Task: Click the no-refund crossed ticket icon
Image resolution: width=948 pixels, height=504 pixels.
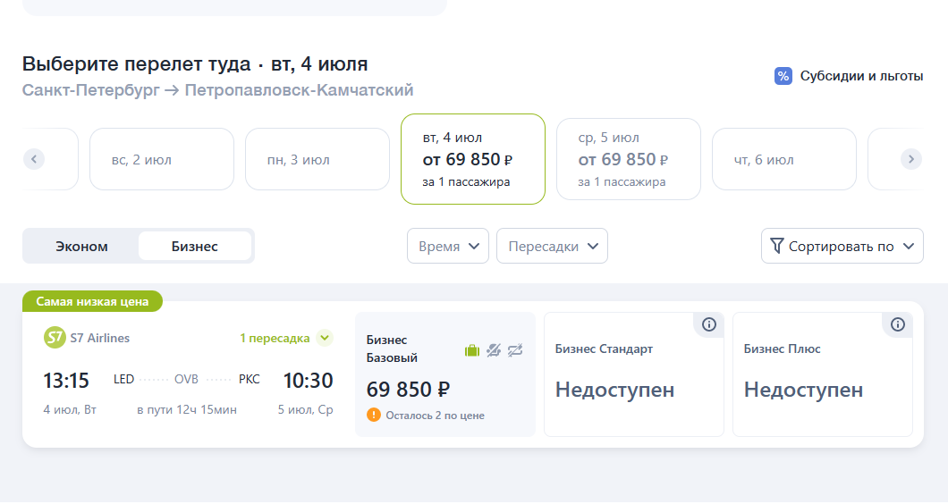Action: point(494,350)
